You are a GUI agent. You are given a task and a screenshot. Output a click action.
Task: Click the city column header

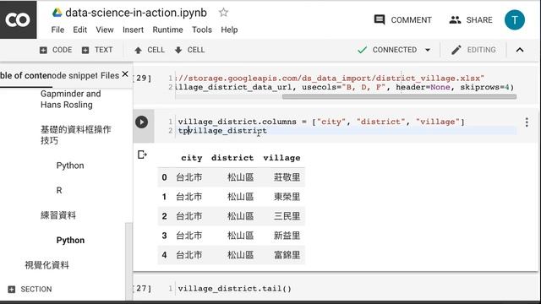pos(192,158)
